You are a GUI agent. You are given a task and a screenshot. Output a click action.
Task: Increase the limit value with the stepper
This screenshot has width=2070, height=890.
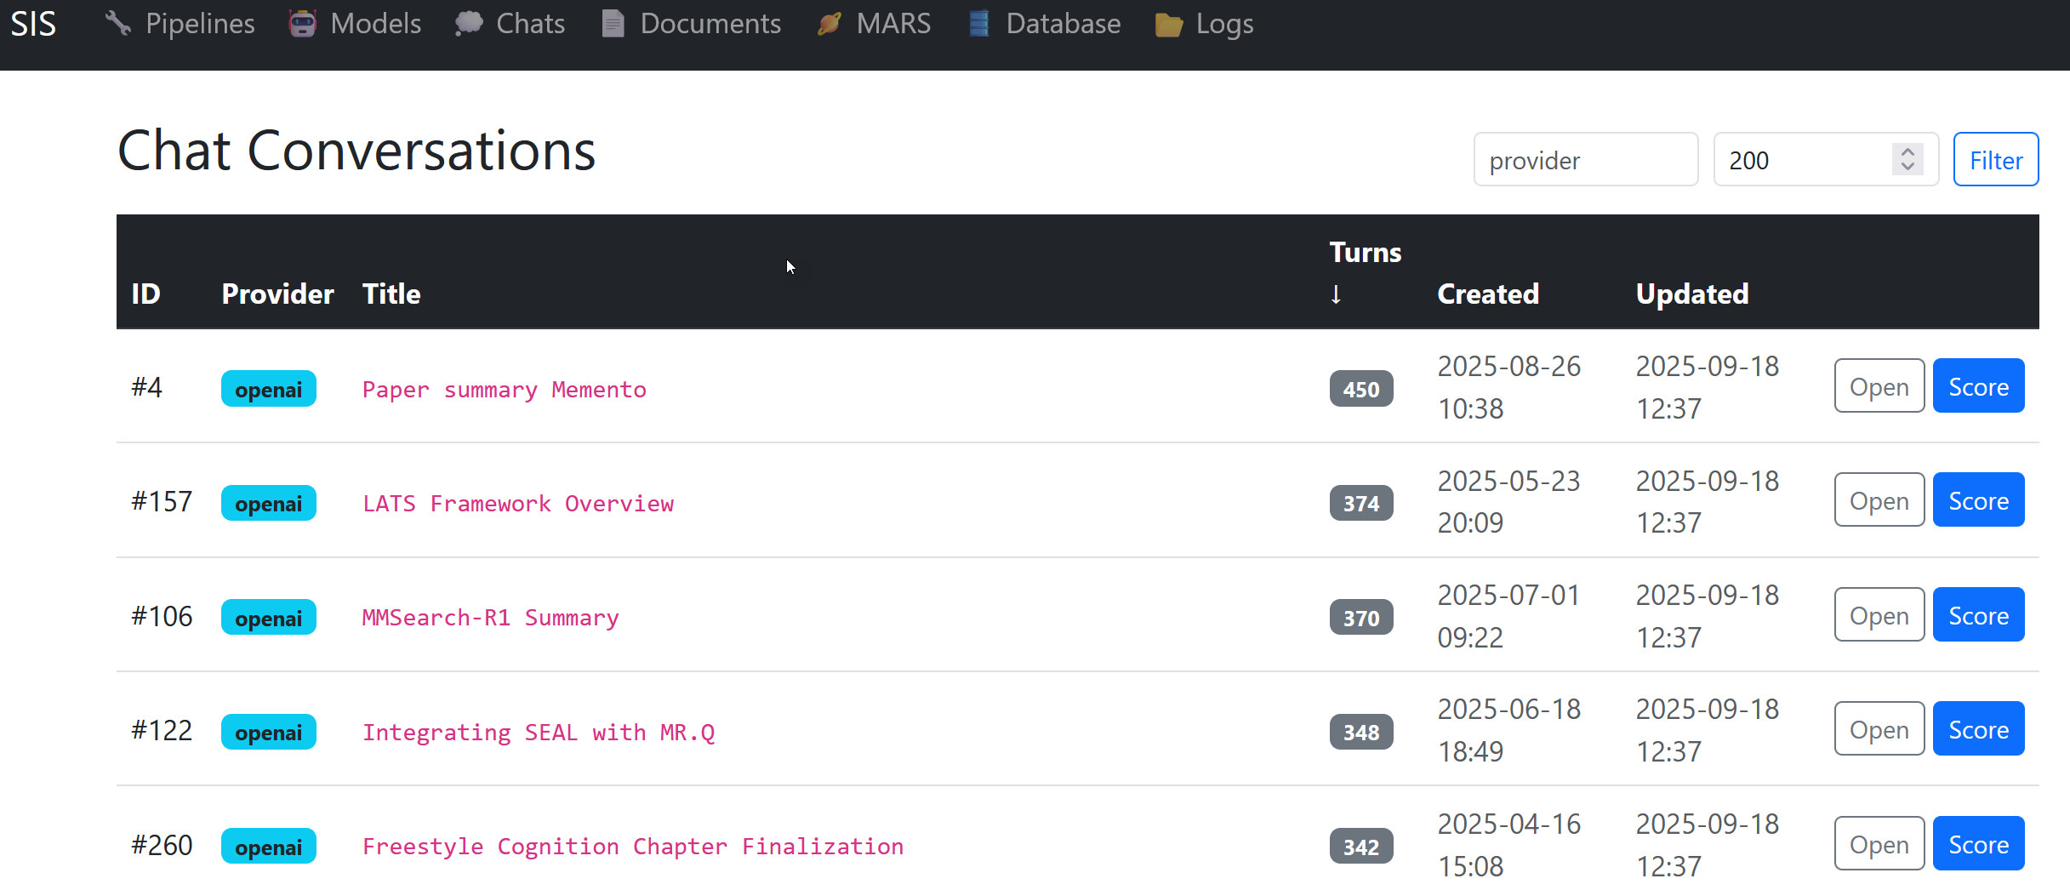tap(1907, 151)
